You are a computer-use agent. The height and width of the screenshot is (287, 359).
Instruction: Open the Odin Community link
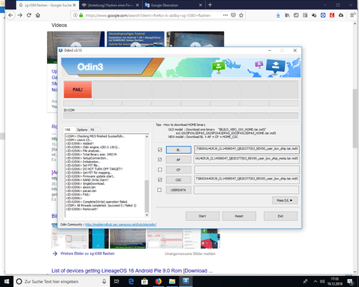(x=120, y=225)
